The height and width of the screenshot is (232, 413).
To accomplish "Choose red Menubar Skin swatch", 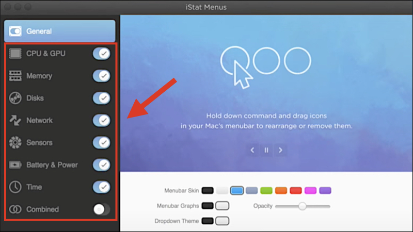I will pyautogui.click(x=295, y=190).
